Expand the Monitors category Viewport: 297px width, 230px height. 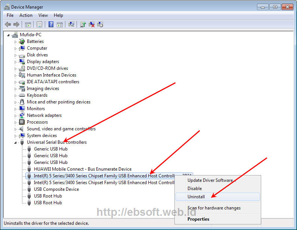pos(15,109)
